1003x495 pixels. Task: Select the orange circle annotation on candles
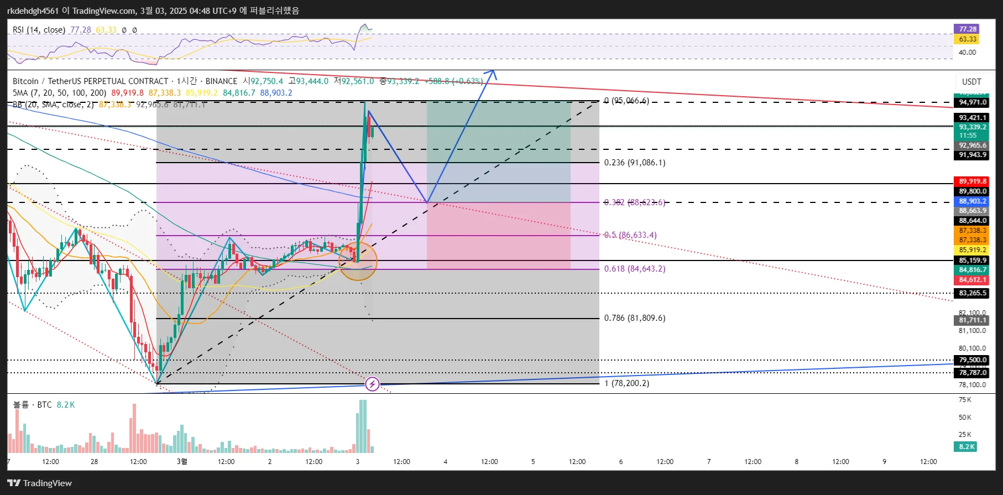click(x=358, y=260)
